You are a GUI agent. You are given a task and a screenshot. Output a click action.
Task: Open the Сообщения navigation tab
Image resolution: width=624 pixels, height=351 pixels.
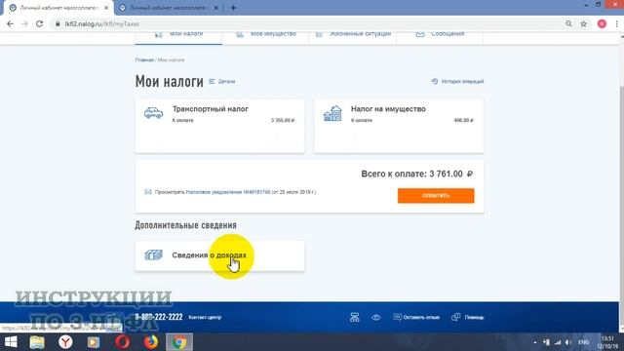click(x=440, y=36)
